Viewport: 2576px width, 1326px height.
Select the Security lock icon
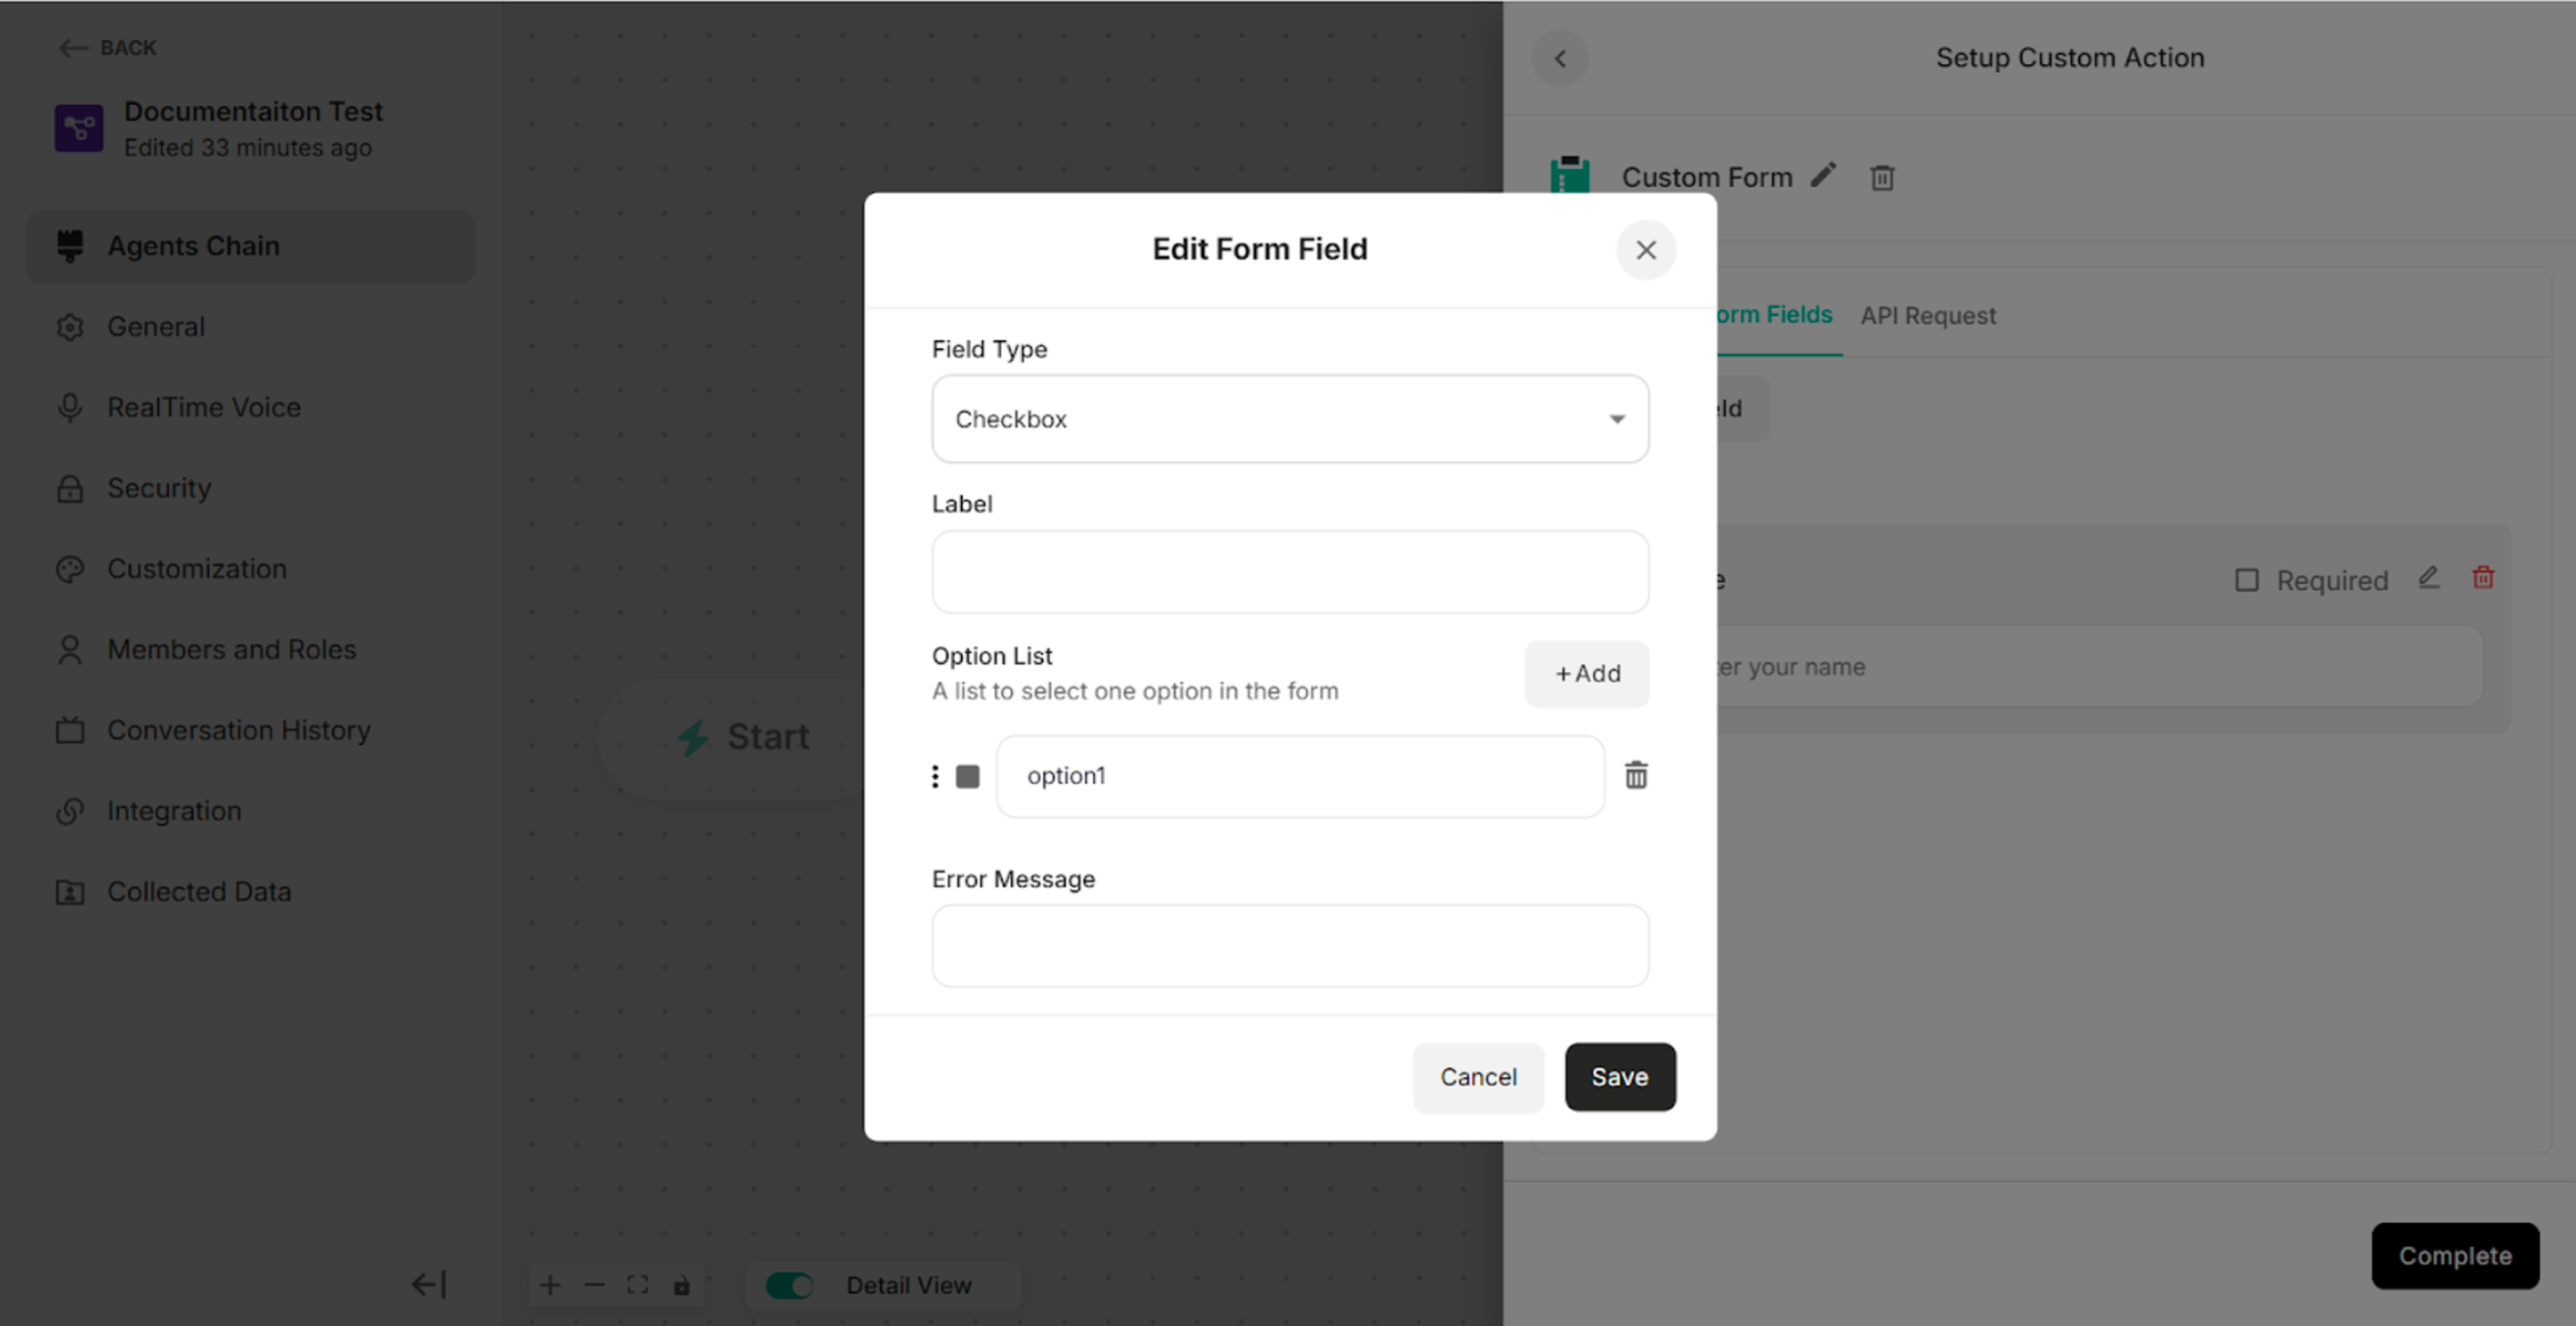(70, 488)
